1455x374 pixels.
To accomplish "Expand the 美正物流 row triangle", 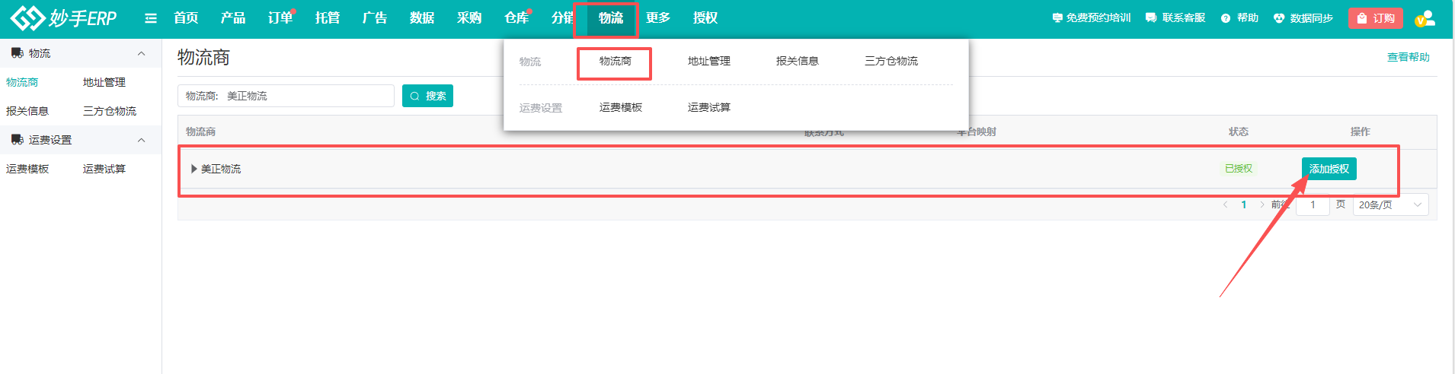I will click(x=194, y=169).
